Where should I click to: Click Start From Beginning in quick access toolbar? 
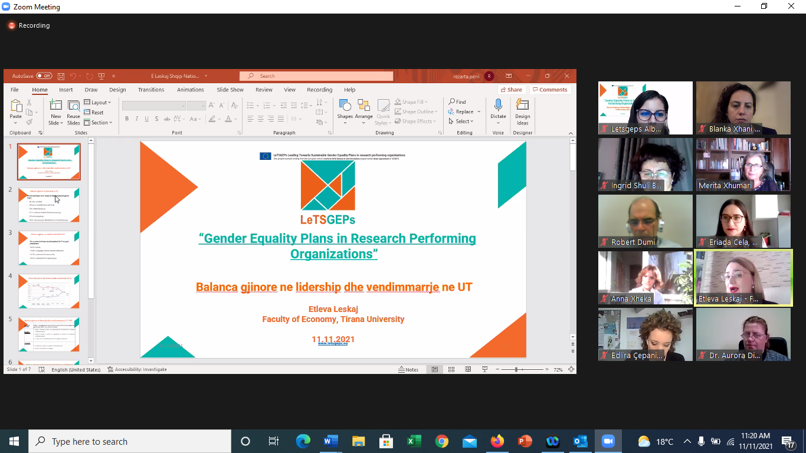pos(101,76)
